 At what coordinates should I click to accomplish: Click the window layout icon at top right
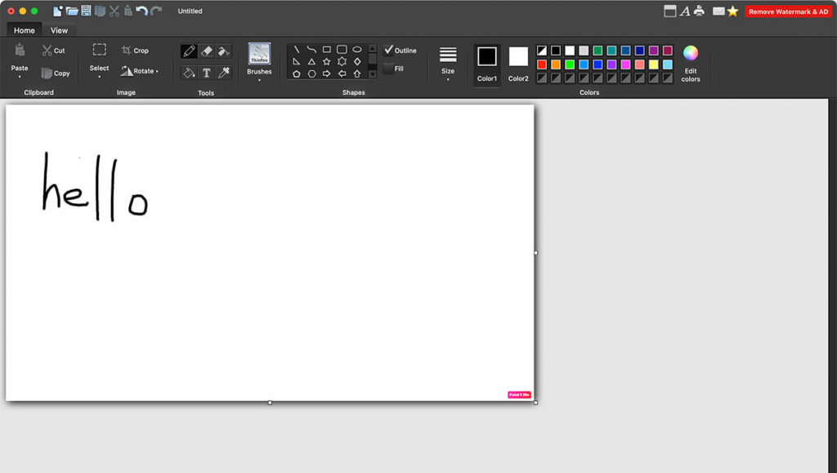pyautogui.click(x=670, y=11)
